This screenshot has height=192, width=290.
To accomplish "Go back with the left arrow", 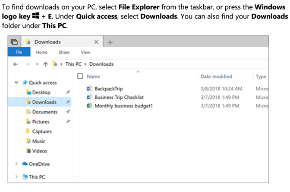I will click(16, 64).
